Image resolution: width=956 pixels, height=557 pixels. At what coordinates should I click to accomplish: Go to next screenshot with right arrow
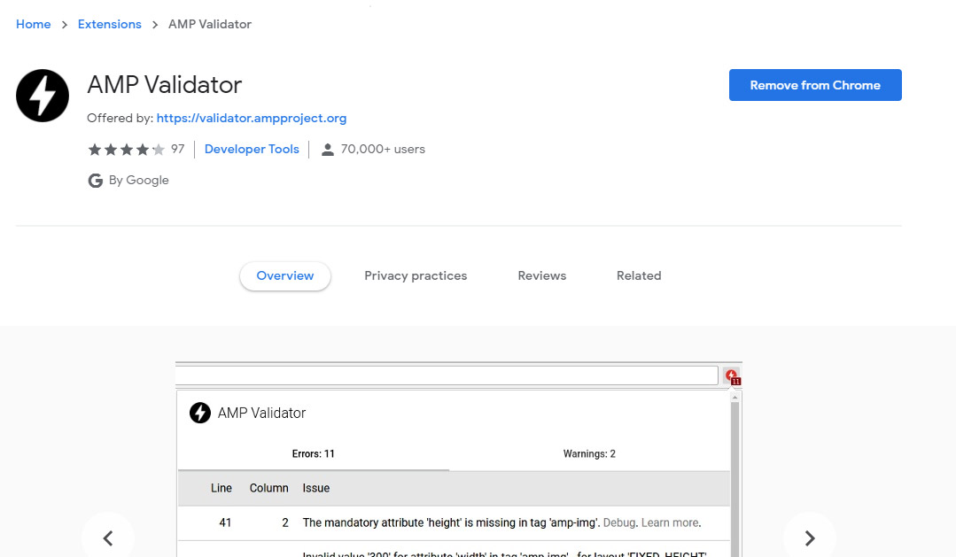click(x=809, y=538)
